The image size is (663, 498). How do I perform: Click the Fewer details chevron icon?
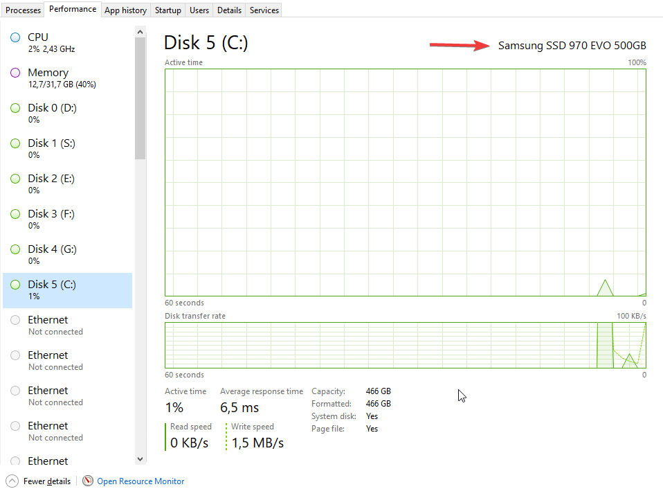12,481
